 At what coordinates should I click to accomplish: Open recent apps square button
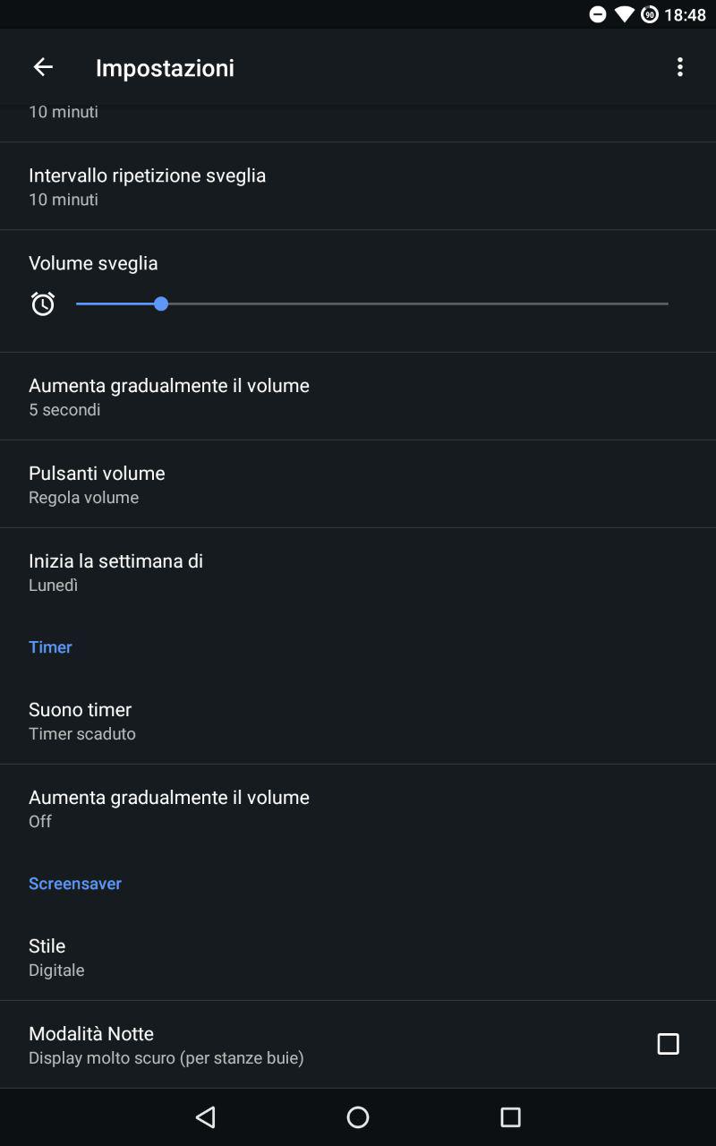510,1116
